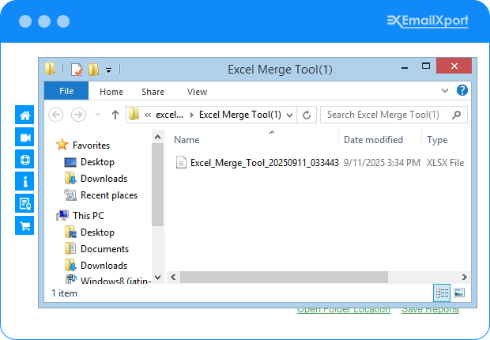Open Desktop under This PC
Screen dimensions: 490x340
point(97,232)
